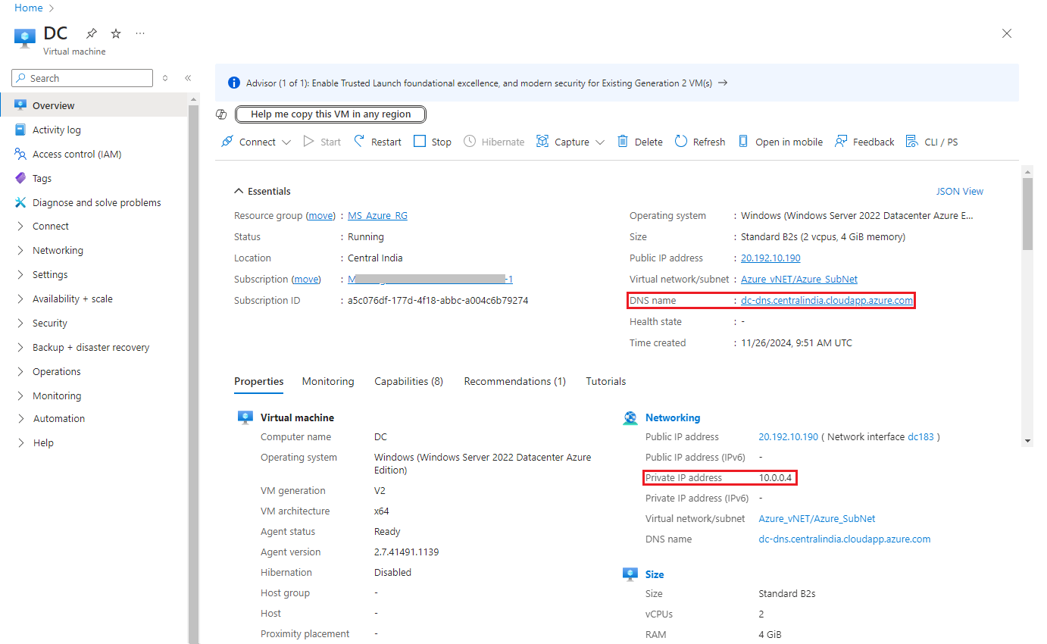The image size is (1047, 644).
Task: Pin the DC virtual machine to dashboard
Action: 92,33
